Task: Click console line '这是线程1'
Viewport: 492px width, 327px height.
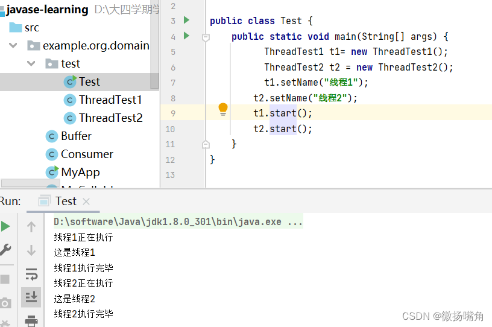Action: 74,253
